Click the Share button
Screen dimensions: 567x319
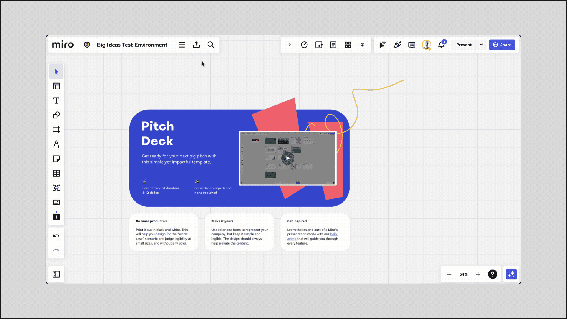(502, 45)
